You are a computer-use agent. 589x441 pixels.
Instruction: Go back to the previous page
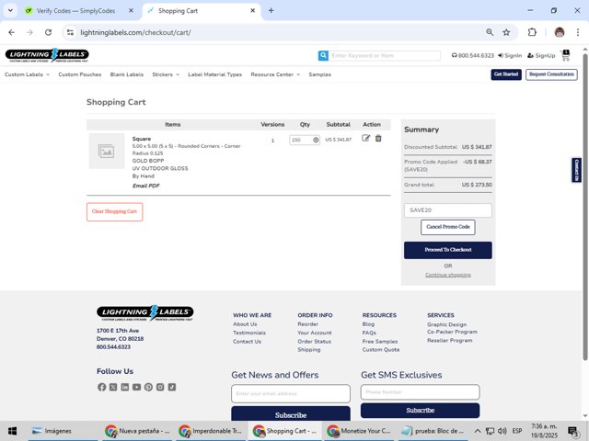coord(12,32)
